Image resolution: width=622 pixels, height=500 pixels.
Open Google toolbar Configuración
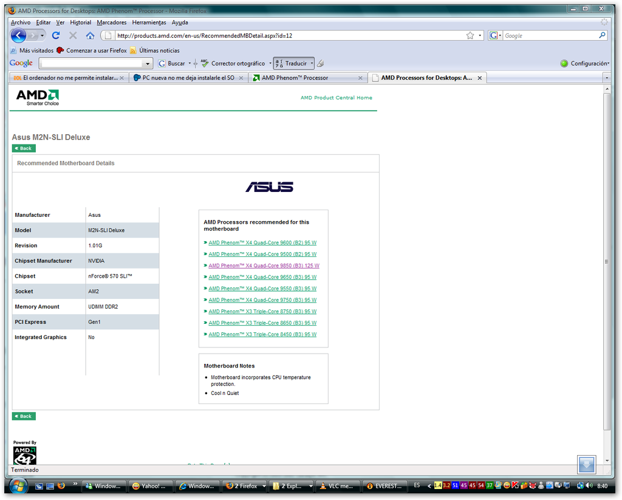pyautogui.click(x=585, y=64)
